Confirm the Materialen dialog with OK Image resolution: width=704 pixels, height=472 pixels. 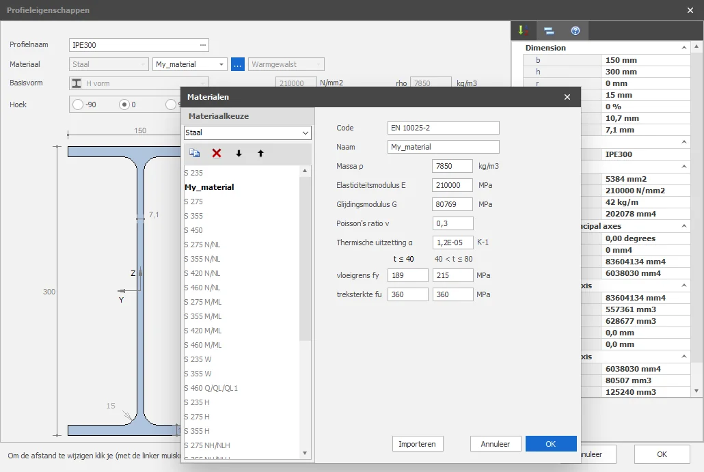(551, 444)
